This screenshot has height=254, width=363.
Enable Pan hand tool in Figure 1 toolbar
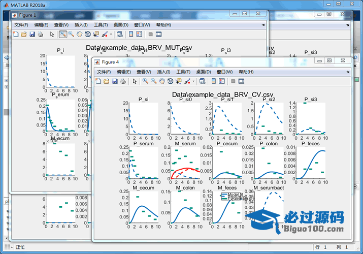[x=79, y=34]
